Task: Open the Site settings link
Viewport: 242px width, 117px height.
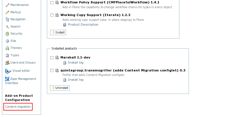Action: pos(13,41)
